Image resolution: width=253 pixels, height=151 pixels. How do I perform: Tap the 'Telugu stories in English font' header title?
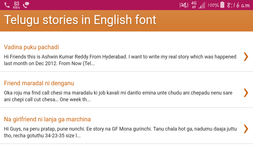point(80,20)
